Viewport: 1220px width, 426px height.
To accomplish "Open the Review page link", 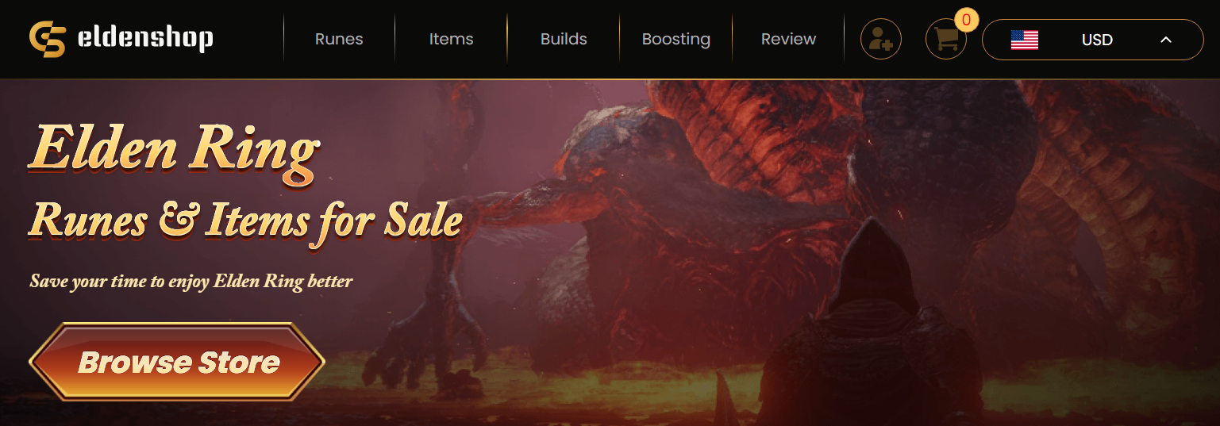I will coord(788,39).
